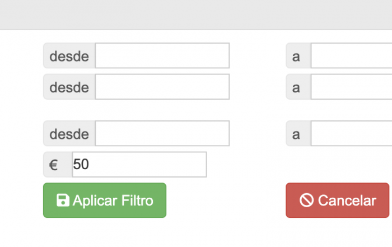Cancel filtering with the red Cancelar button

pyautogui.click(x=338, y=201)
